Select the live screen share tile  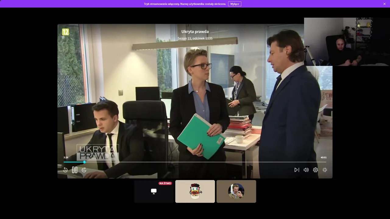154,191
